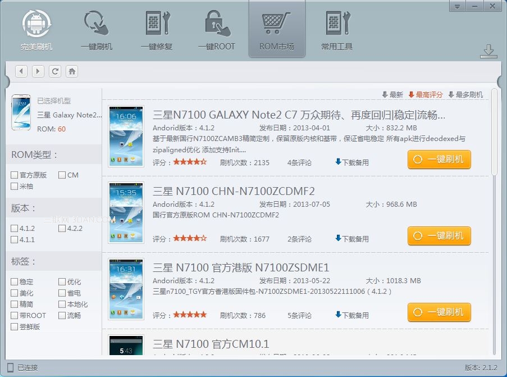Open title 三星 N7100 官方CM10.1
The image size is (507, 377).
click(211, 344)
